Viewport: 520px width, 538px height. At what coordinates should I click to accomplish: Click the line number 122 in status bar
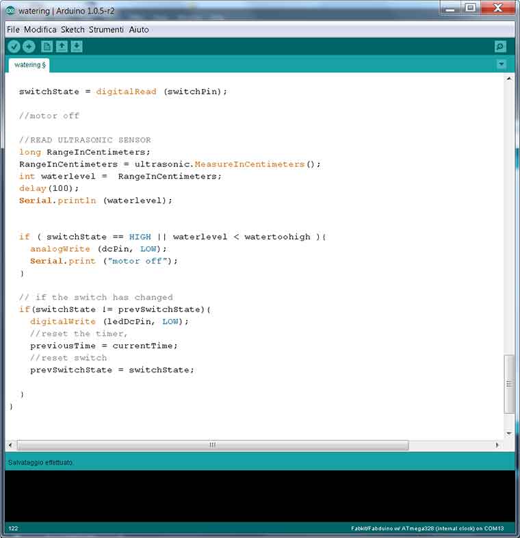pos(13,528)
